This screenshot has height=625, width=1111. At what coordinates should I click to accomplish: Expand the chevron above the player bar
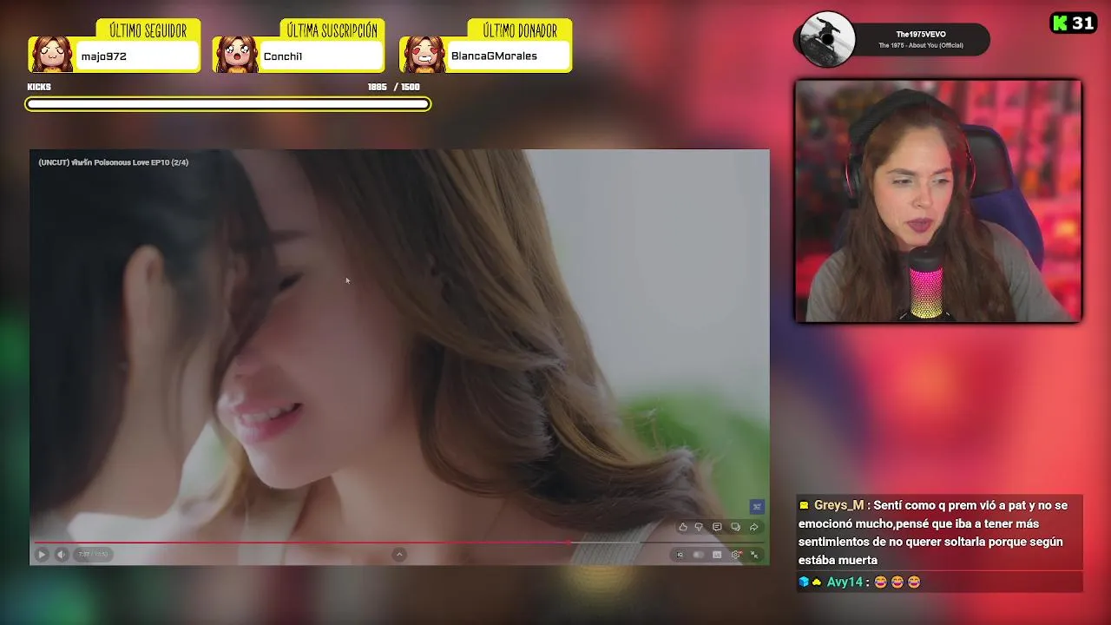399,554
